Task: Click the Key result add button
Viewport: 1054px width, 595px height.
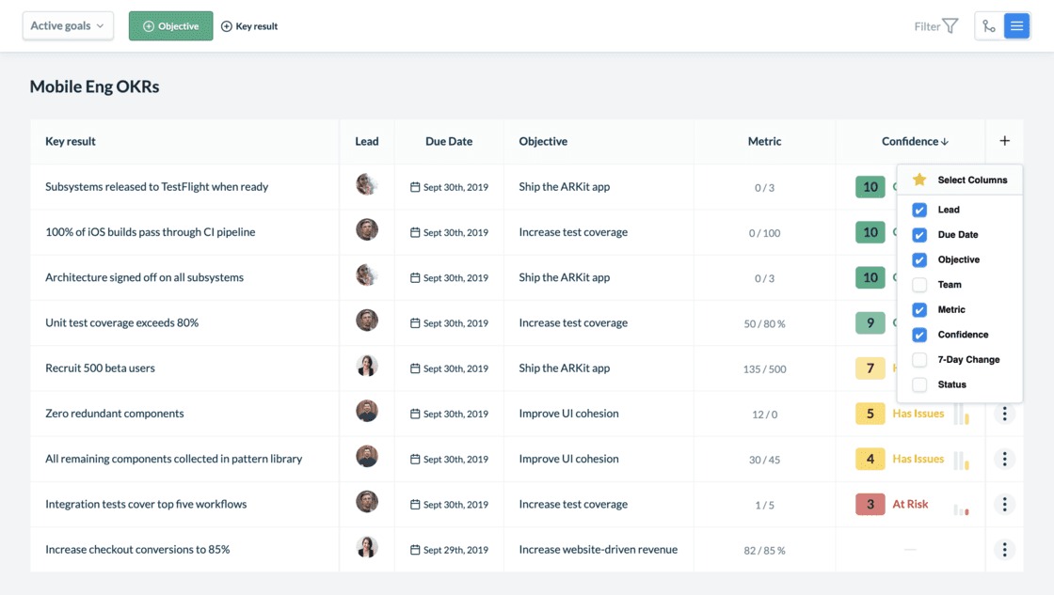Action: 249,26
